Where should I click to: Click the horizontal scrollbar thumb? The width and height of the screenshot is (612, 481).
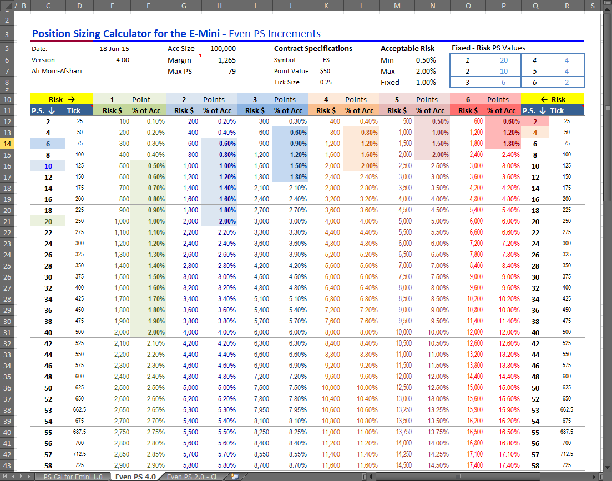[x=458, y=477]
